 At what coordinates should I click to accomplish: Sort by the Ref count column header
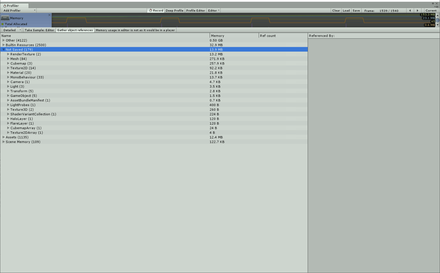click(x=283, y=36)
